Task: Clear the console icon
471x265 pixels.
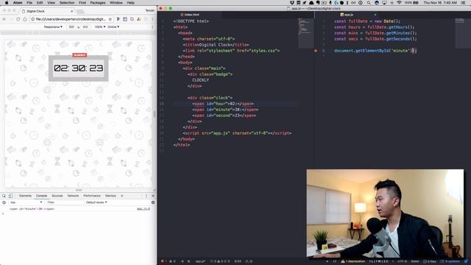Action: 4,202
